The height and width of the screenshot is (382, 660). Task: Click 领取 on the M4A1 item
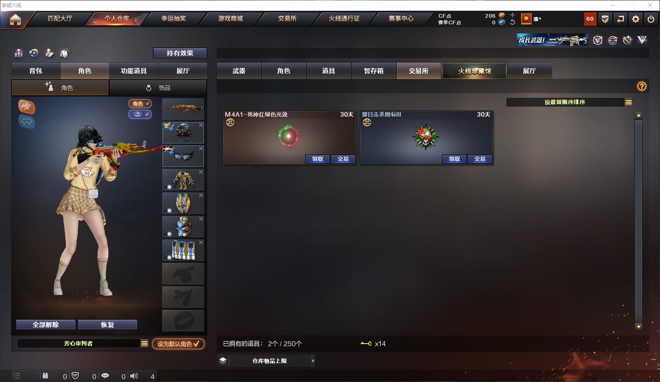tap(318, 159)
